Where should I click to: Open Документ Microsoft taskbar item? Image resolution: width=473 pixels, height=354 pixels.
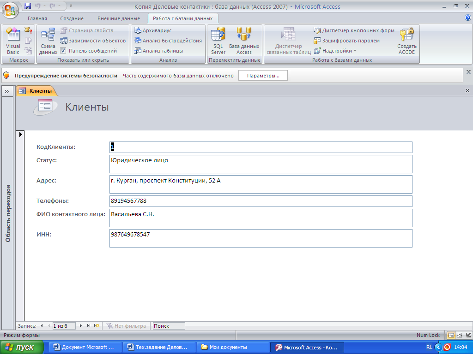point(85,347)
